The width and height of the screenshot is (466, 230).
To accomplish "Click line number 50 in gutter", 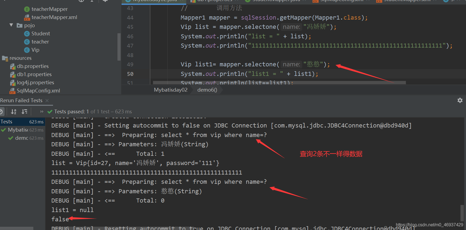I will click(130, 74).
